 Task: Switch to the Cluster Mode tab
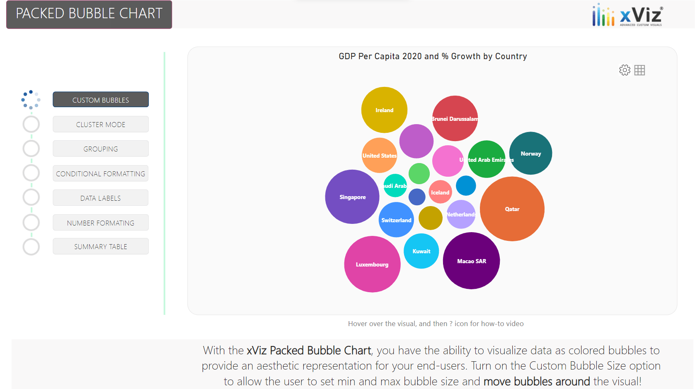[100, 124]
